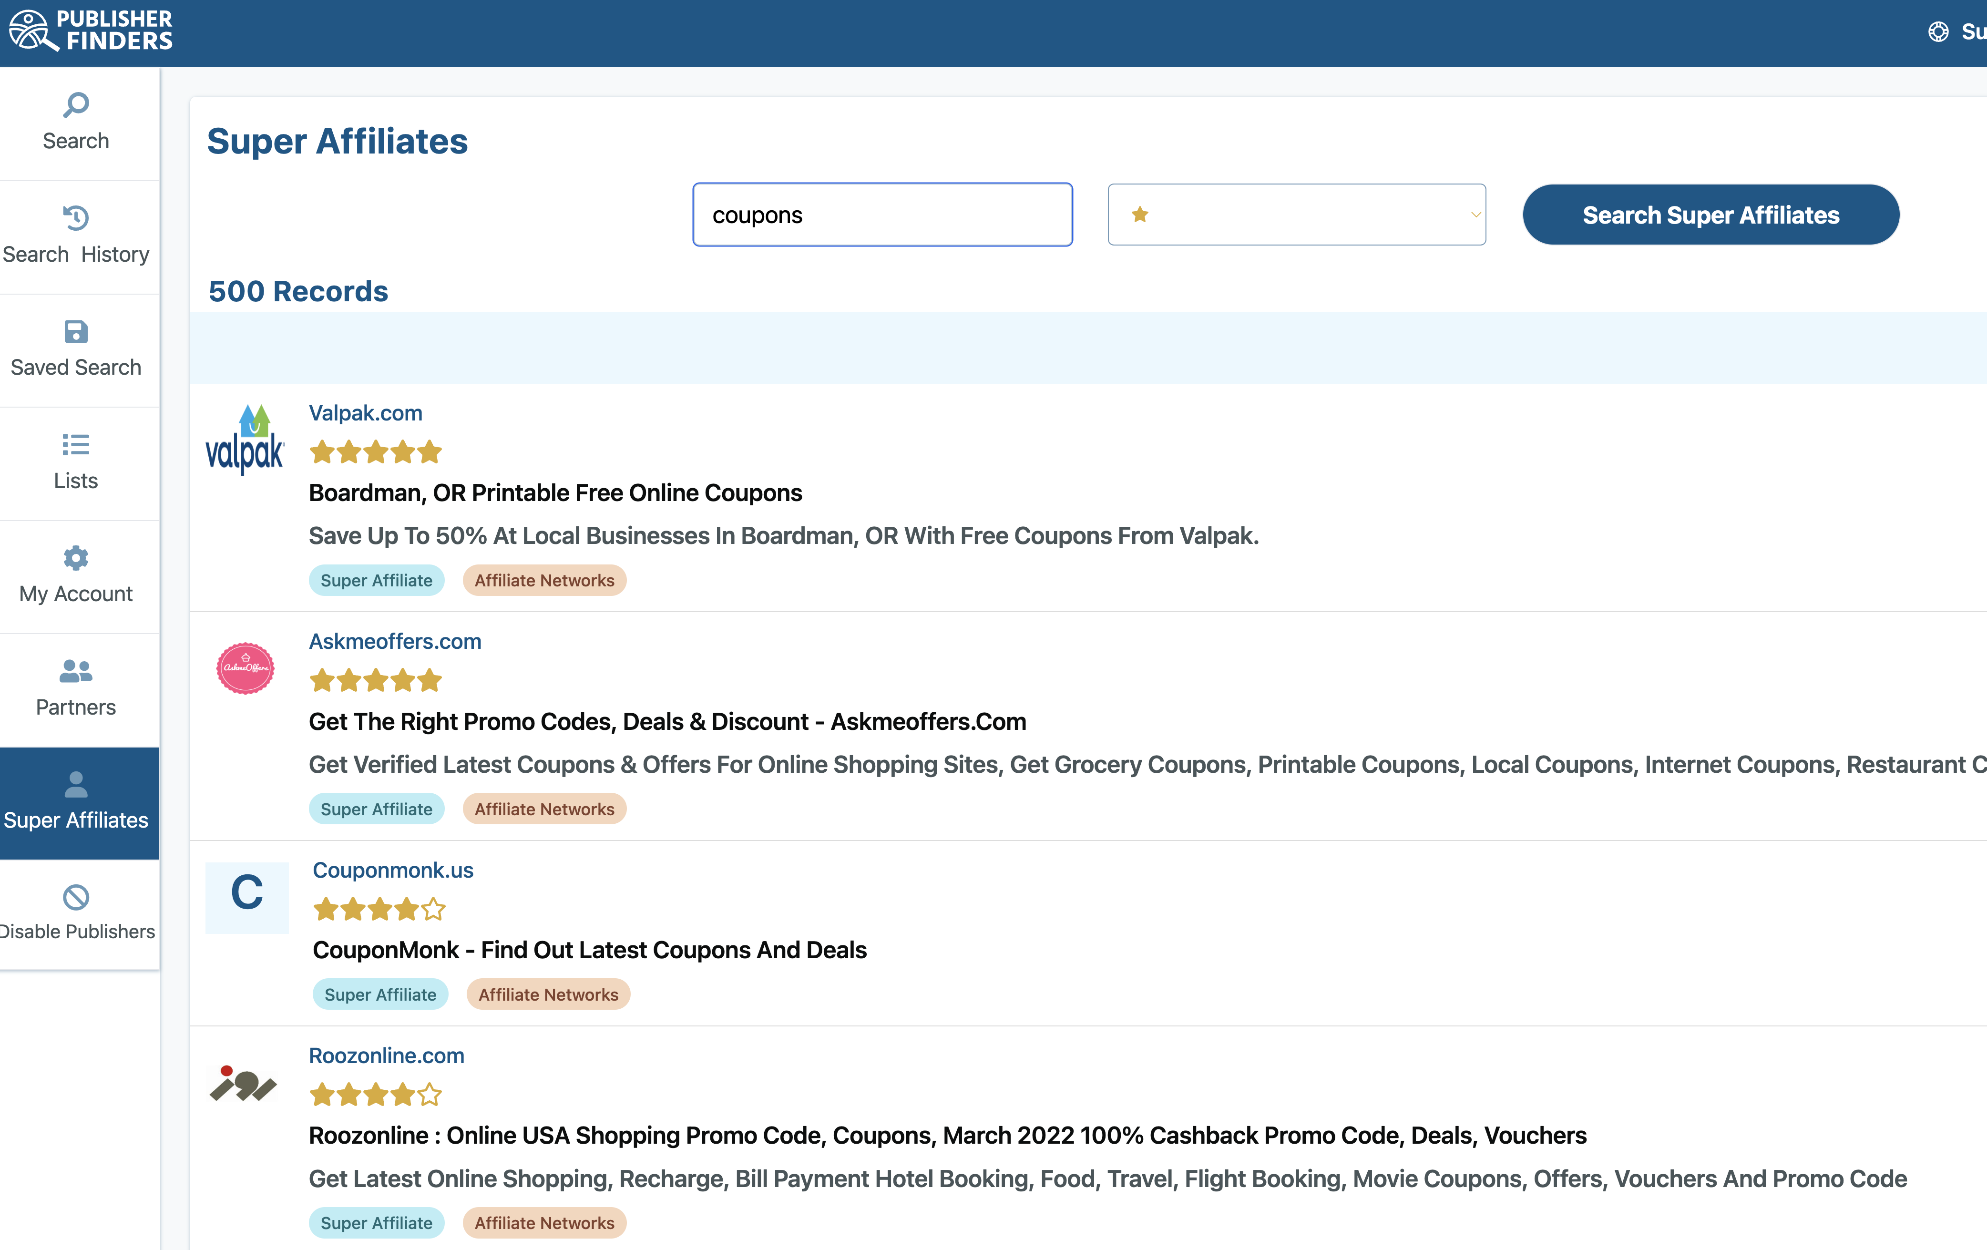Image resolution: width=1987 pixels, height=1250 pixels.
Task: Click the Couponmonk letter C thumbnail
Action: tap(247, 898)
